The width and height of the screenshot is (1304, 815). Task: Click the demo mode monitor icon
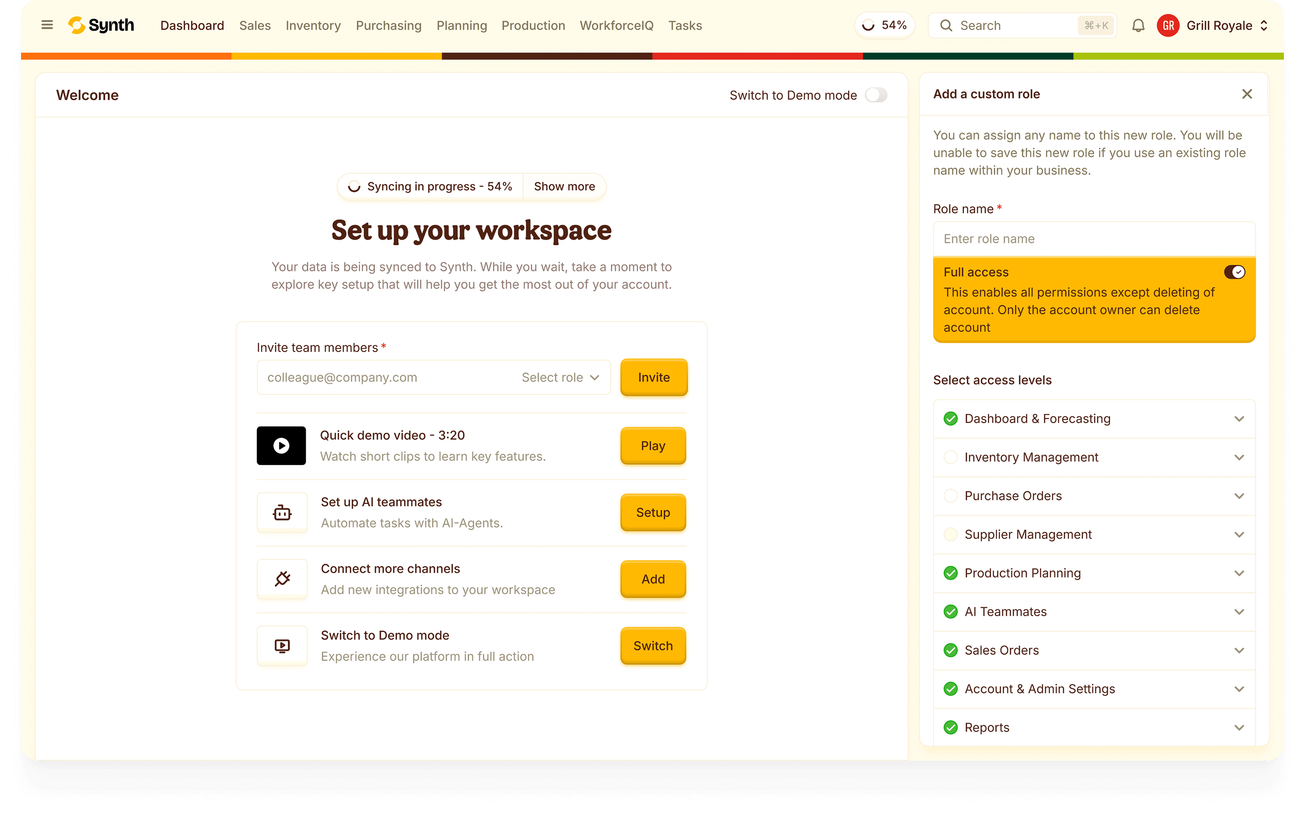coord(282,646)
